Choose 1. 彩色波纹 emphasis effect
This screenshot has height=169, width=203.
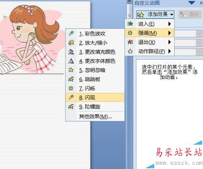95,33
